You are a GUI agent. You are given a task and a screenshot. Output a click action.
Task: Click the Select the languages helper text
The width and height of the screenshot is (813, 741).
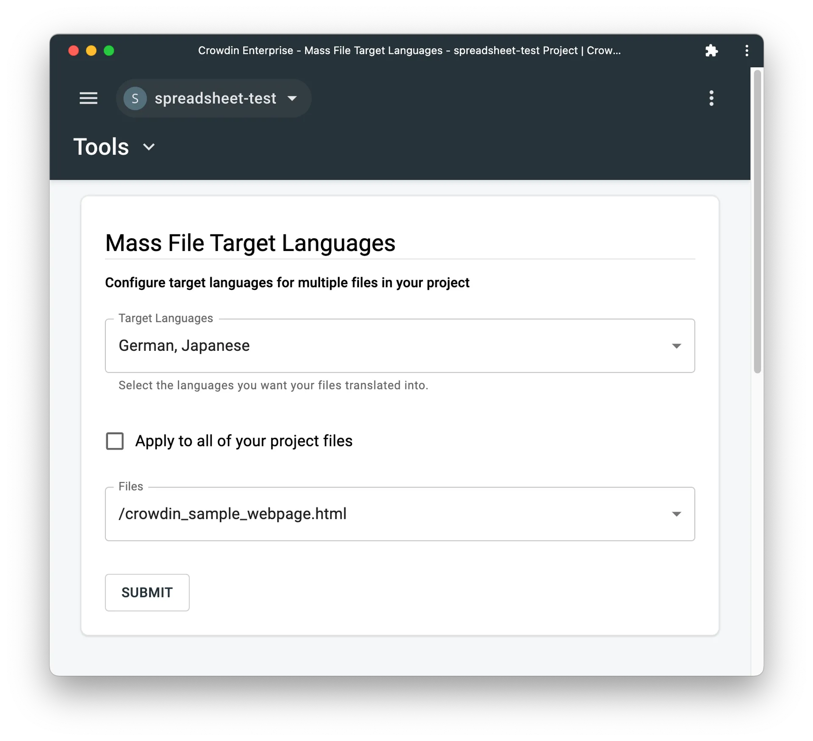pyautogui.click(x=273, y=385)
